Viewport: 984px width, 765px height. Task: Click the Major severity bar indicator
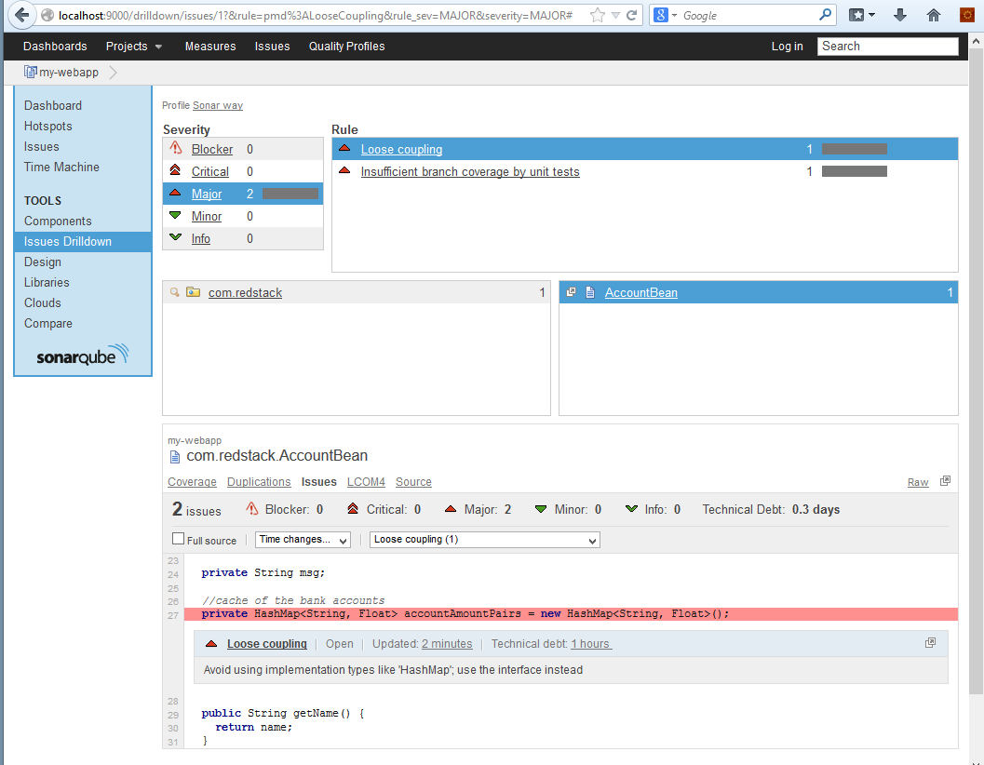(x=290, y=194)
